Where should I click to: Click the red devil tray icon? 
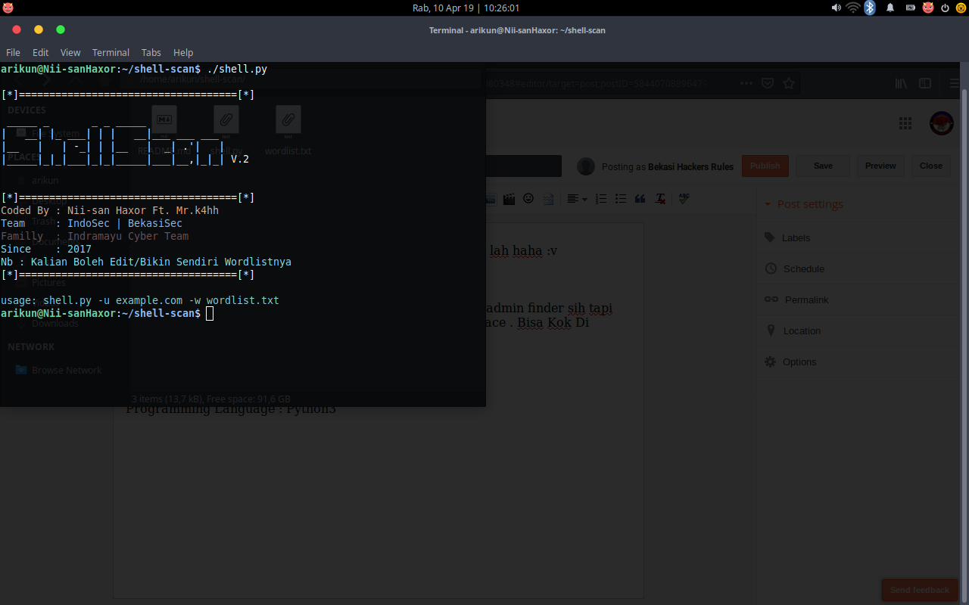927,8
